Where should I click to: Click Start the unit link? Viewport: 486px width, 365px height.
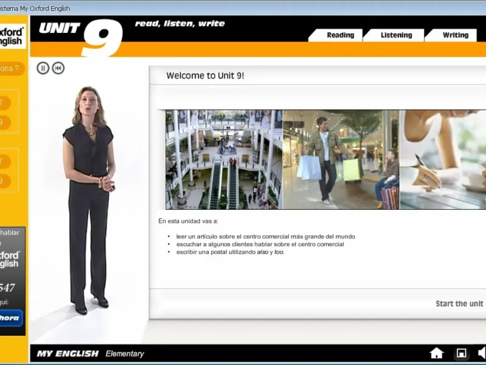[x=459, y=304]
